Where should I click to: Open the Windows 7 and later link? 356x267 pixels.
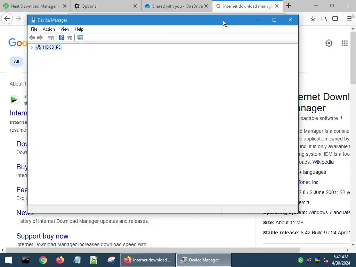coord(329,212)
